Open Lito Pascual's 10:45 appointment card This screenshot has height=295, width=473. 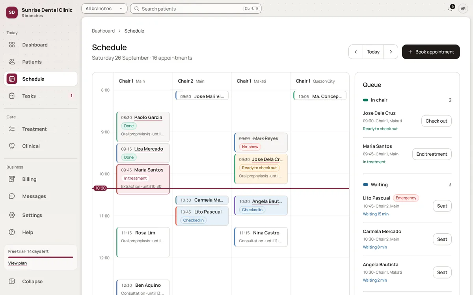pos(202,216)
